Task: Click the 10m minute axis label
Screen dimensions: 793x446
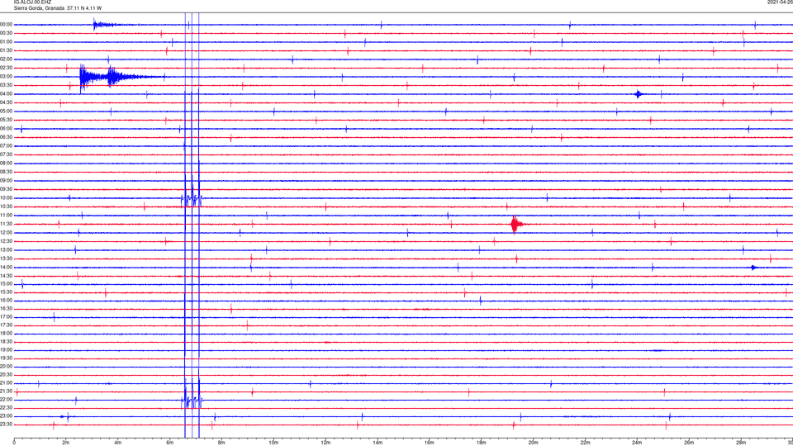Action: tap(273, 443)
